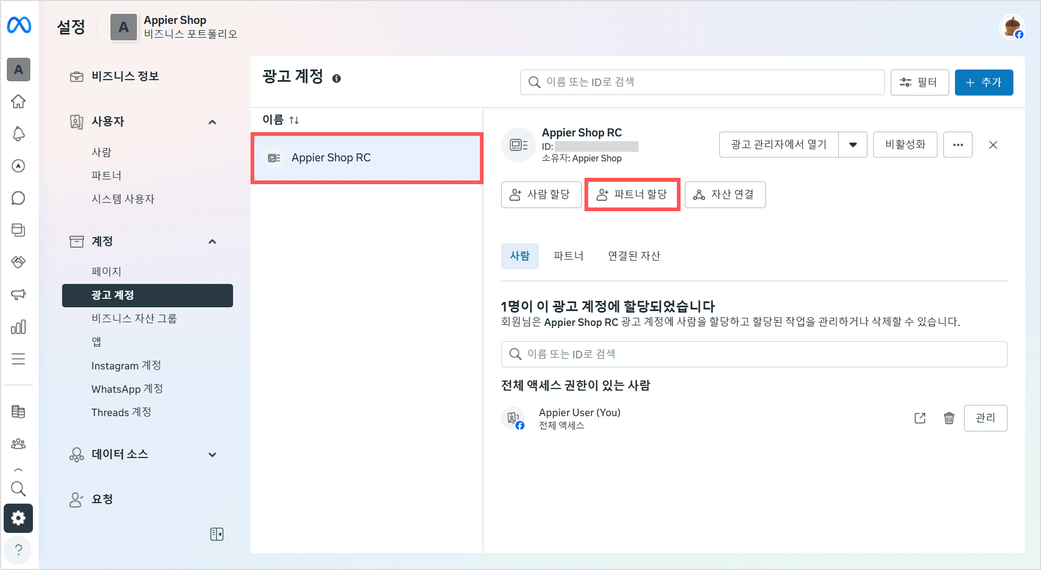Click 관리 button for Appier User
This screenshot has height=570, width=1041.
click(985, 418)
